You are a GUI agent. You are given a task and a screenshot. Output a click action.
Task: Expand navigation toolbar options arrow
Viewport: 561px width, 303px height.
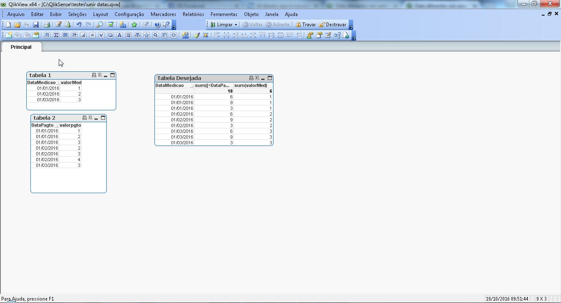pyautogui.click(x=351, y=25)
